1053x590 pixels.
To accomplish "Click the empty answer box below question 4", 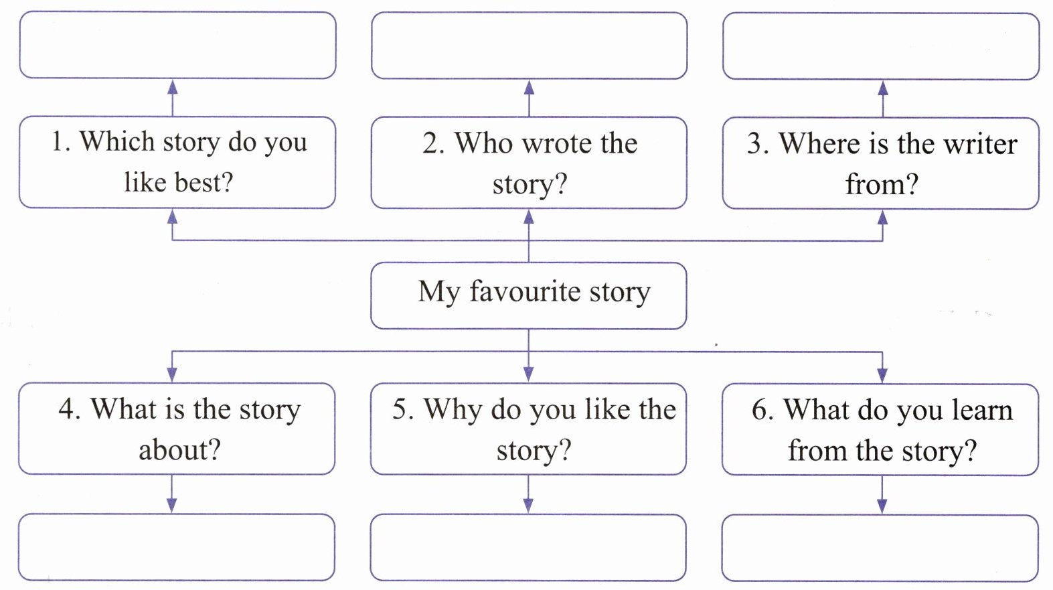I will pos(177,547).
